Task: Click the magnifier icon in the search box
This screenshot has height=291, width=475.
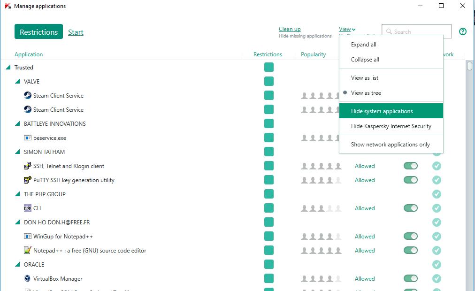Action: coord(389,31)
